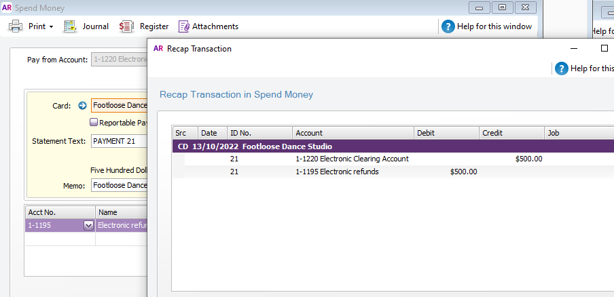
Task: Expand the 1-1195 account dropdown
Action: (88, 226)
